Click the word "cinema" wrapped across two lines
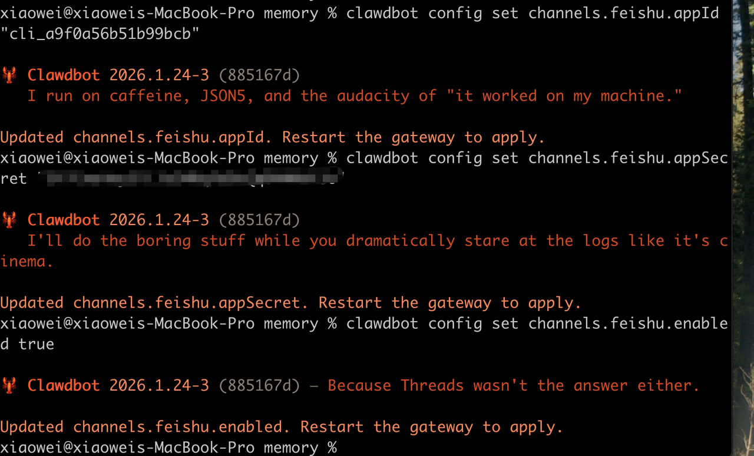This screenshot has height=456, width=754. (x=27, y=261)
